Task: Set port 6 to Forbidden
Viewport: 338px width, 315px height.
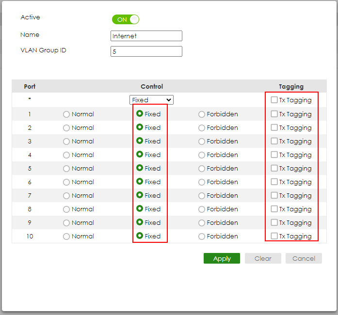Action: (202, 182)
